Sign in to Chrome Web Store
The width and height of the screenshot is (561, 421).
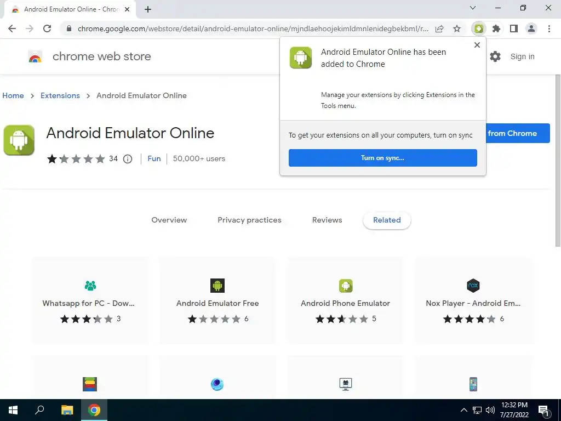(522, 56)
